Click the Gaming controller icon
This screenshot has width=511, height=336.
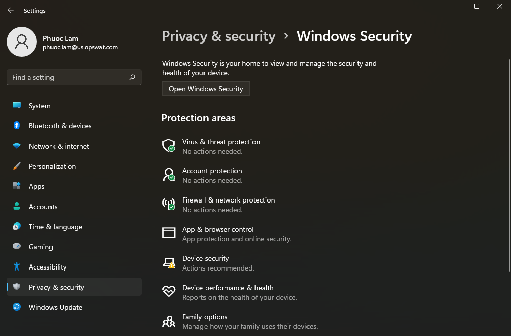click(17, 246)
